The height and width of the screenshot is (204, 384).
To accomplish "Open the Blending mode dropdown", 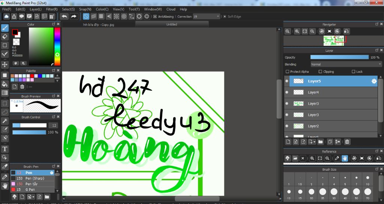I will point(346,64).
